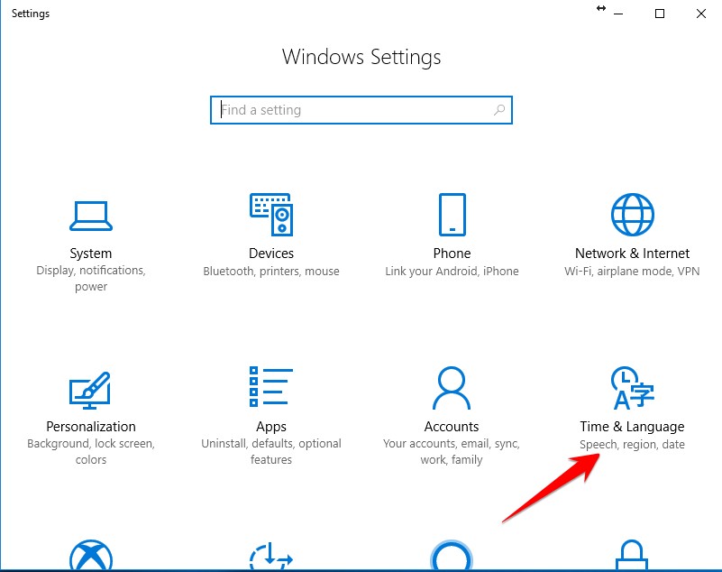
Task: Click 'Uninstall, defaults, optional features' description
Action: (271, 452)
